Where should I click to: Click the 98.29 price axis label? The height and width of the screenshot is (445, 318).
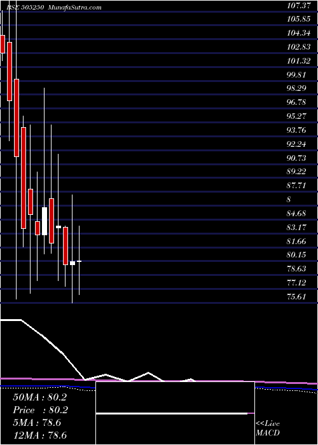click(297, 88)
